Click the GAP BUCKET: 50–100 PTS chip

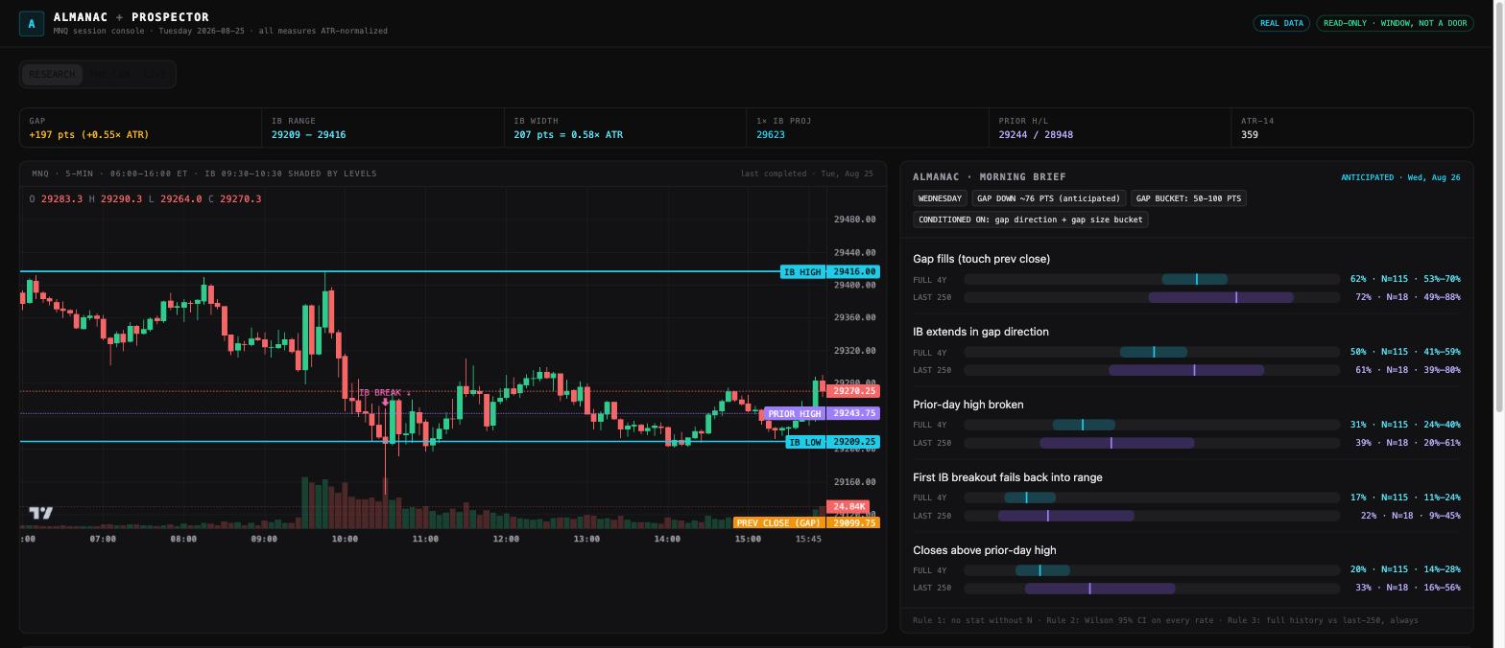click(1188, 198)
